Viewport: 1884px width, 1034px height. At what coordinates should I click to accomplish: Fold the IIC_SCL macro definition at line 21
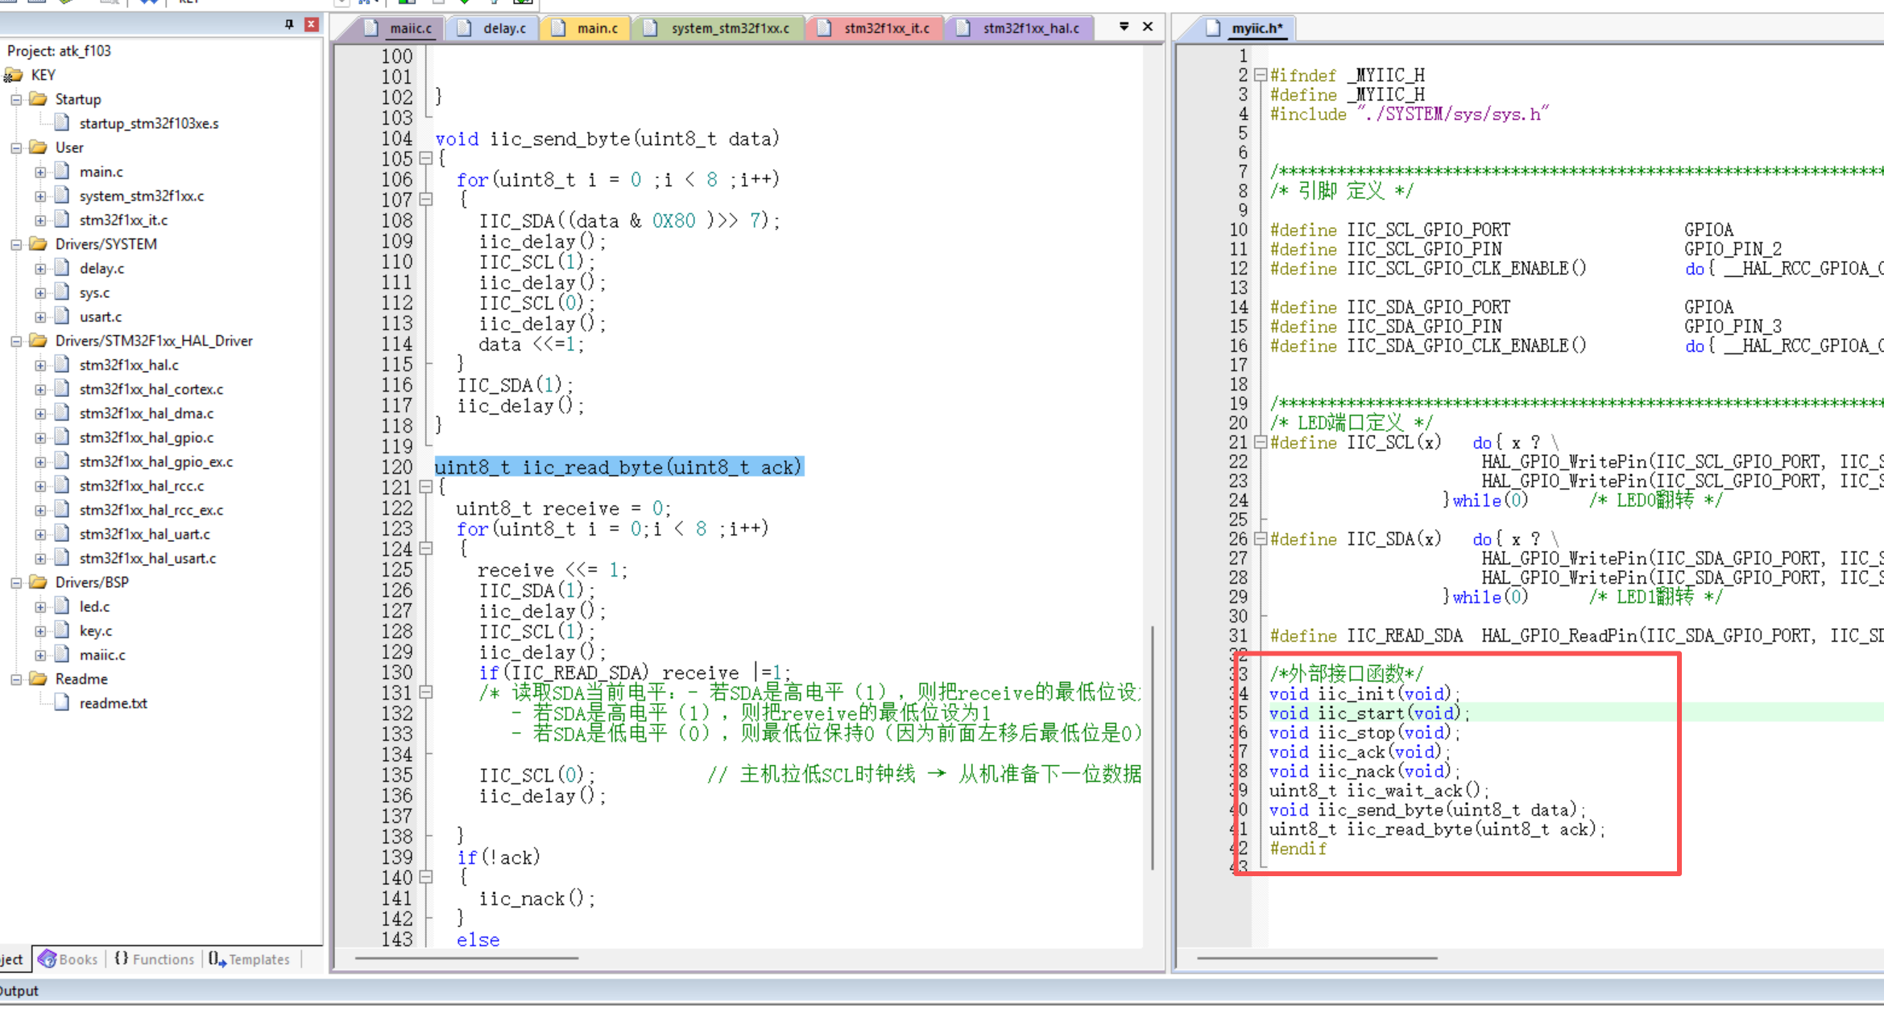1261,443
